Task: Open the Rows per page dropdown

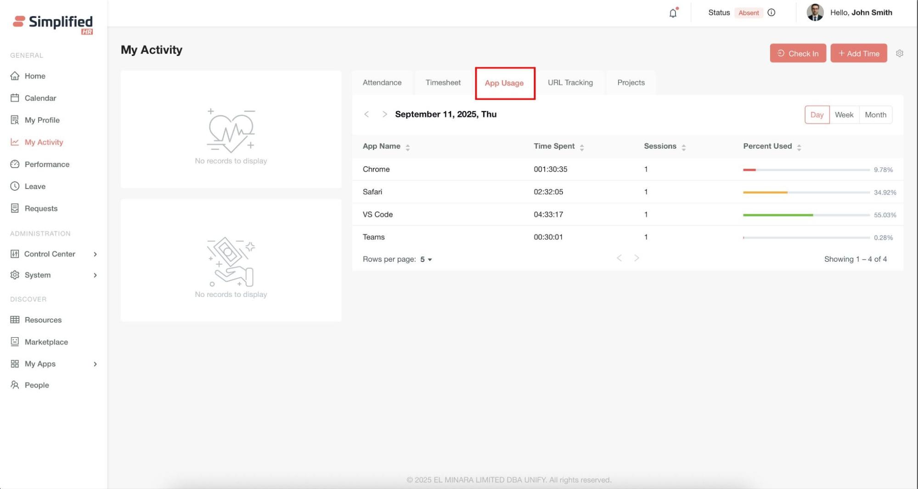Action: [426, 260]
